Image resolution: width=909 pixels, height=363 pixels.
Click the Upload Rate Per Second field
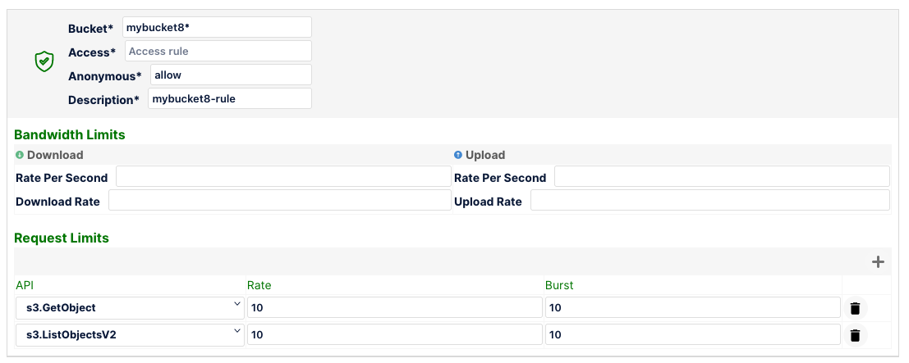pyautogui.click(x=721, y=177)
